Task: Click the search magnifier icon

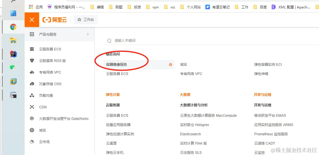Action: 109,41
